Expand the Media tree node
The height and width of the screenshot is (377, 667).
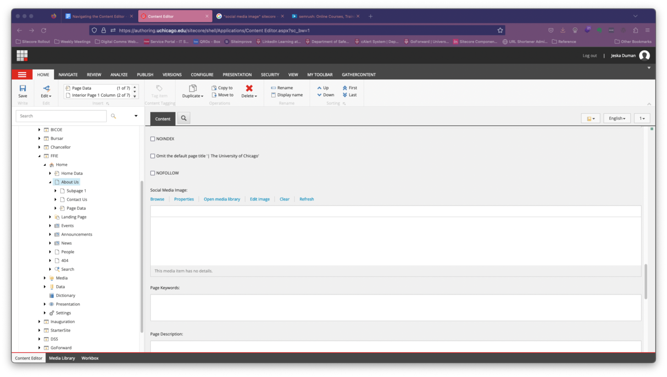click(45, 278)
